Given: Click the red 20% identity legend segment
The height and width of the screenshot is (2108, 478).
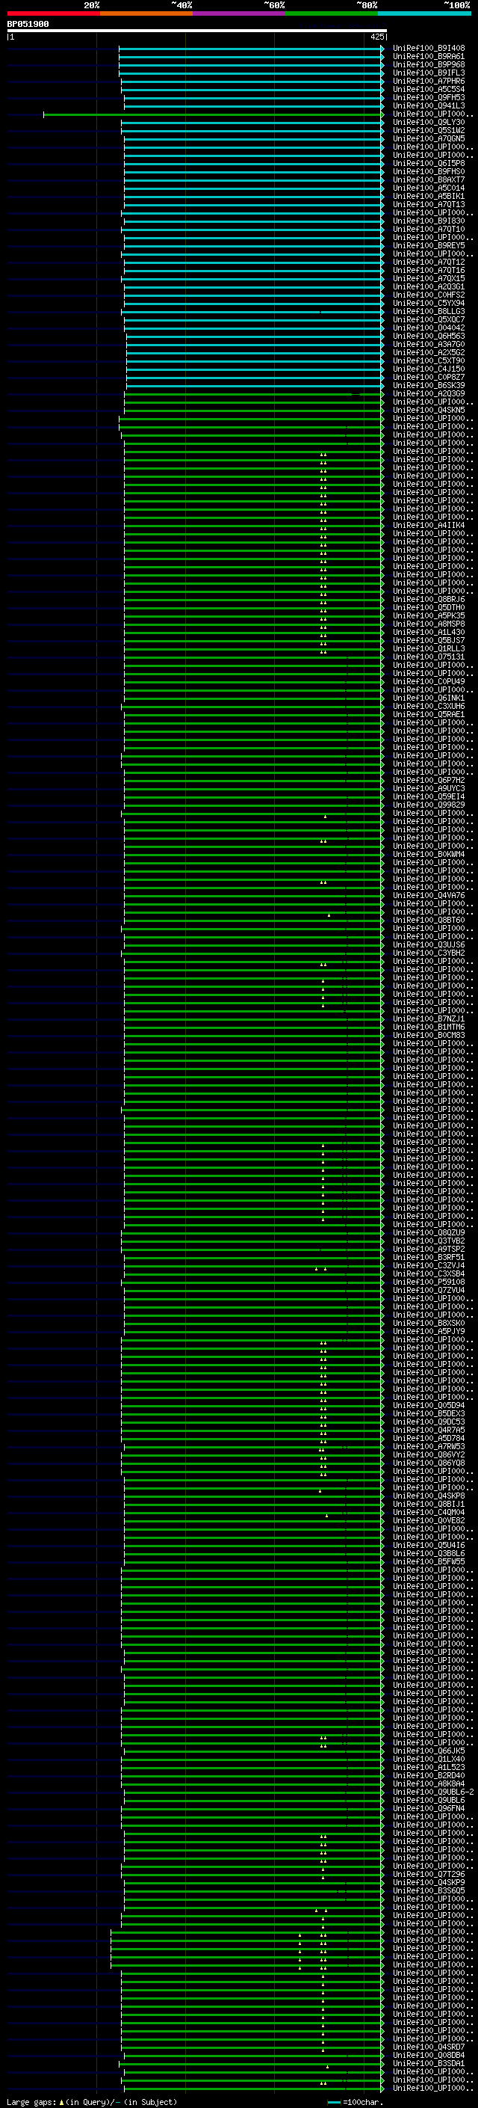Looking at the screenshot, I should (x=54, y=13).
